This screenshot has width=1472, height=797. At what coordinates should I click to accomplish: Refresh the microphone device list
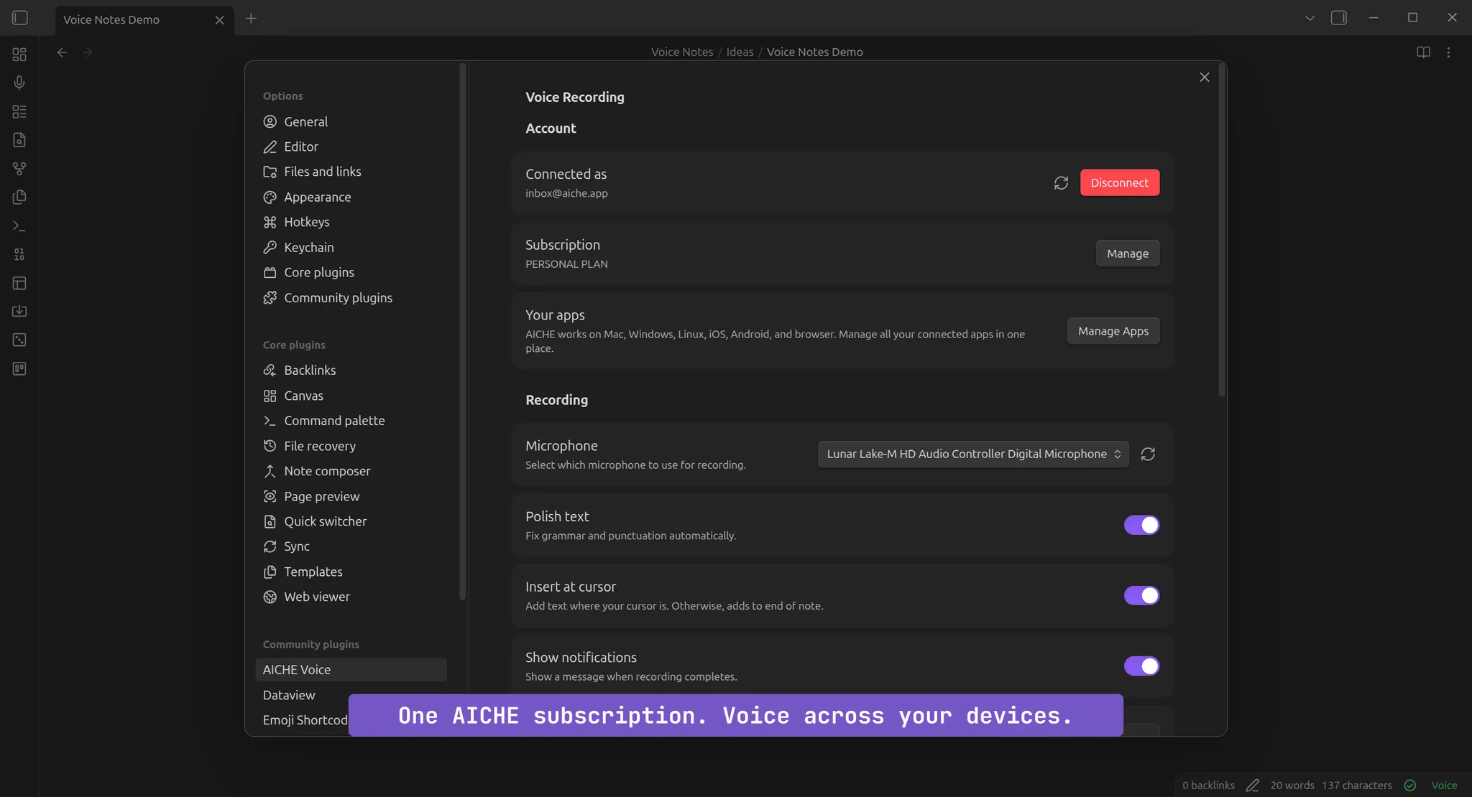(1148, 454)
